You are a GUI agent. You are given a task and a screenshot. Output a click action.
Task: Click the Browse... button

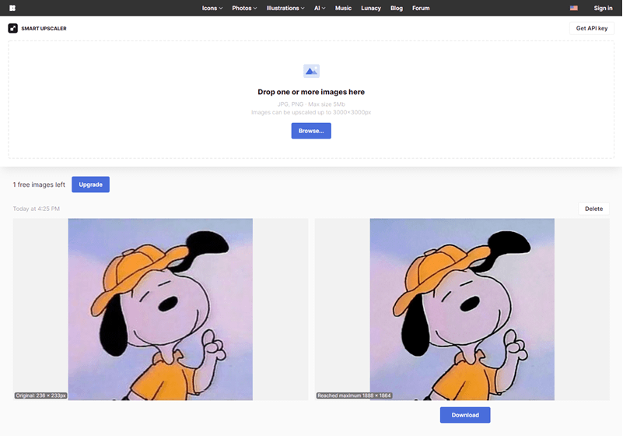coord(311,131)
